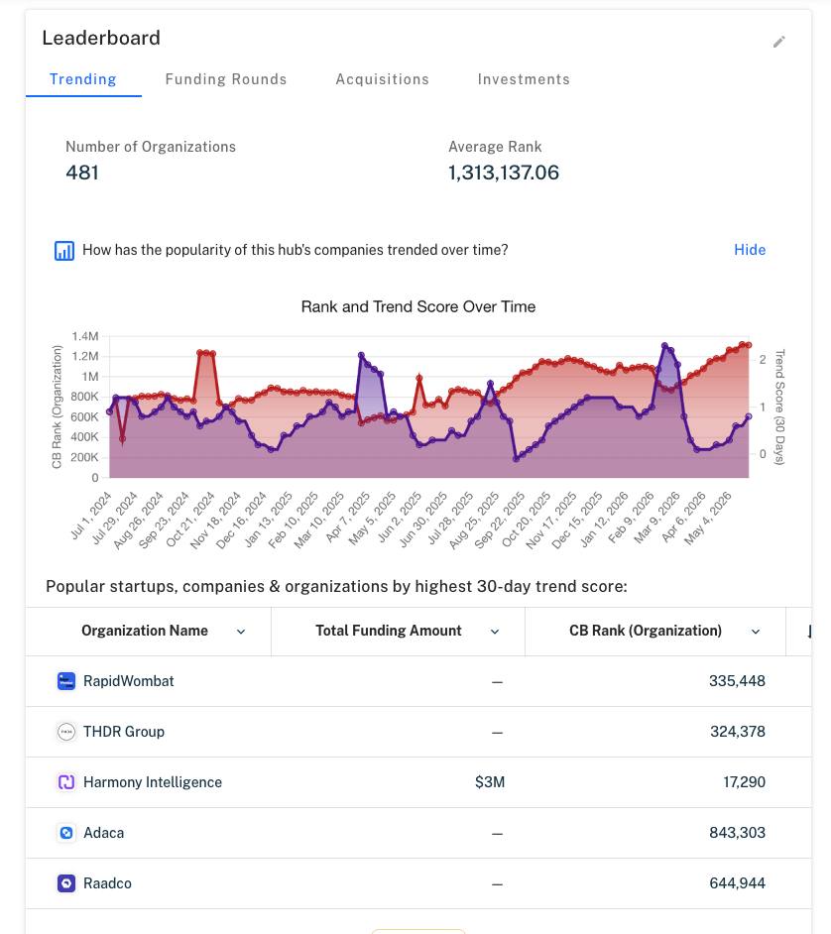Viewport: 831px width, 934px height.
Task: Click the 324,378 CB rank value
Action: pos(738,732)
